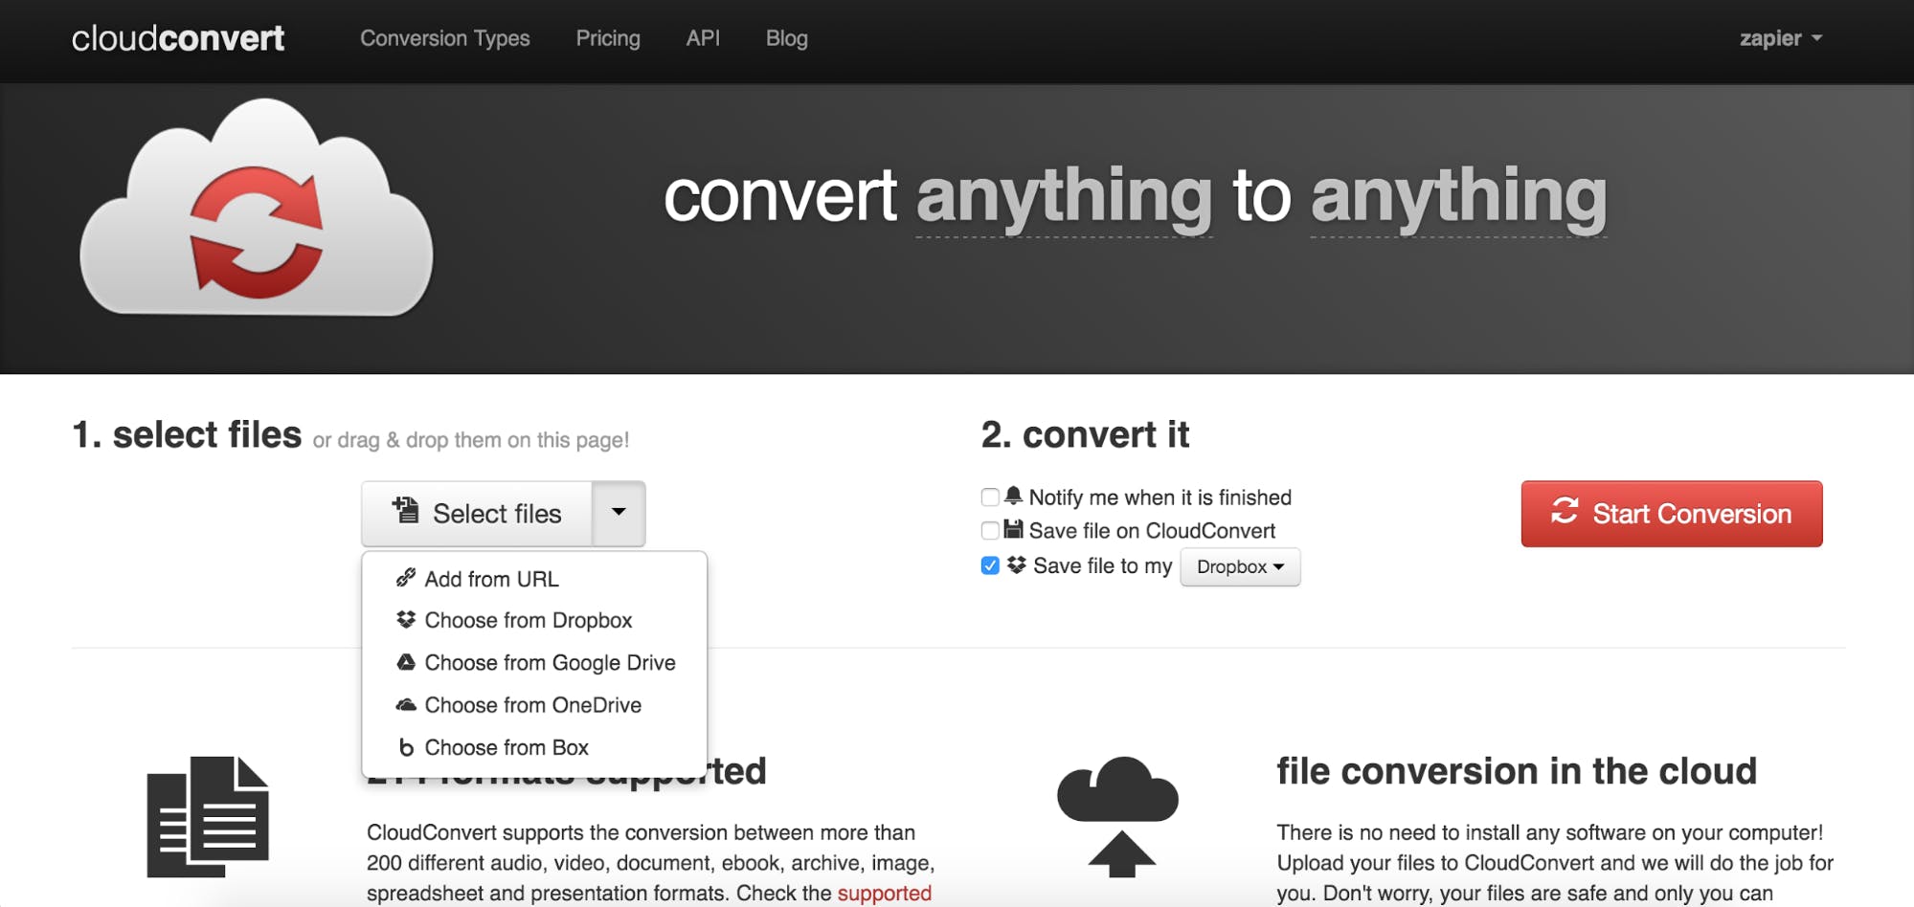Open the Dropbox storage selector dropdown
The height and width of the screenshot is (907, 1914).
[x=1240, y=567]
